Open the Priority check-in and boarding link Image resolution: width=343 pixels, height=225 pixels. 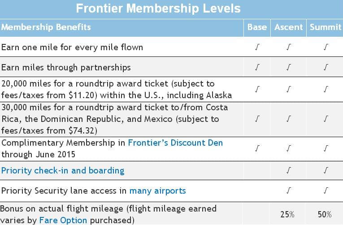[63, 171]
